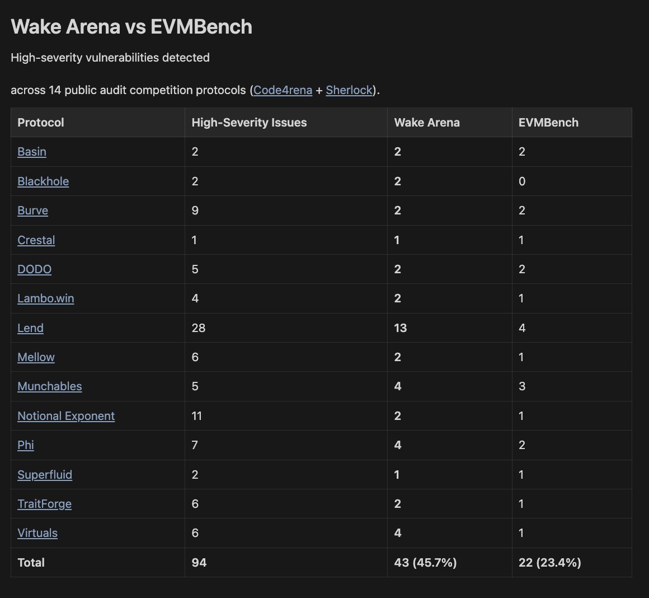Click the Wake Arena vs EVMBench heading
Screen dimensions: 649x598
pyautogui.click(x=131, y=27)
